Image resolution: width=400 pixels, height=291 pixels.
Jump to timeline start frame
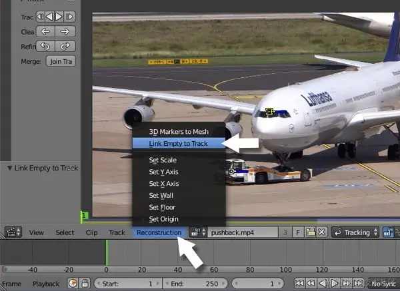(x=299, y=284)
